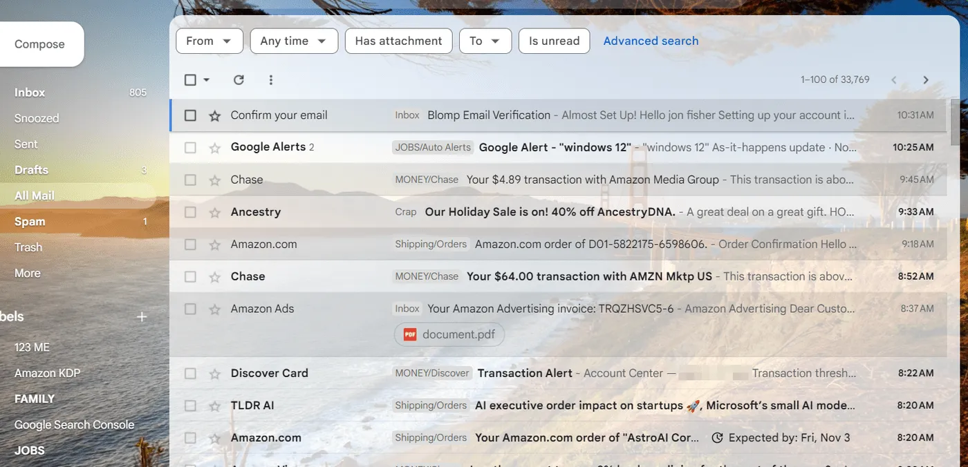Image resolution: width=968 pixels, height=467 pixels.
Task: Create a new label using the plus icon
Action: tap(142, 316)
